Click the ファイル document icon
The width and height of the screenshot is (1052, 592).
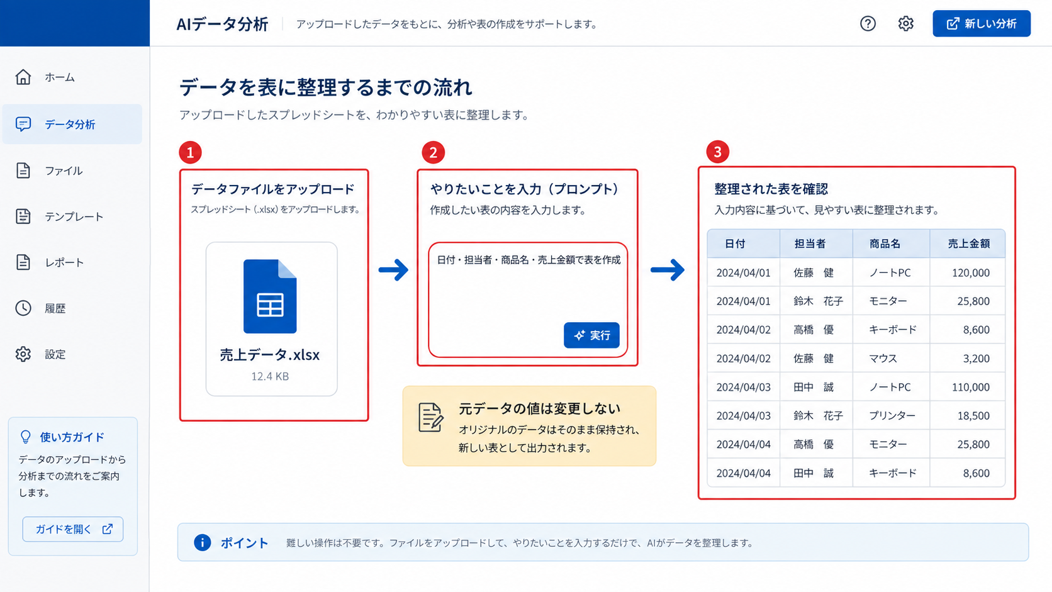pos(23,170)
